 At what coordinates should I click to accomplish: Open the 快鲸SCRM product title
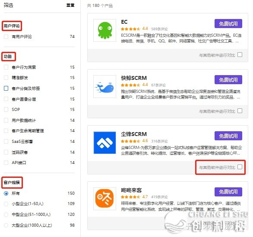click(x=134, y=78)
